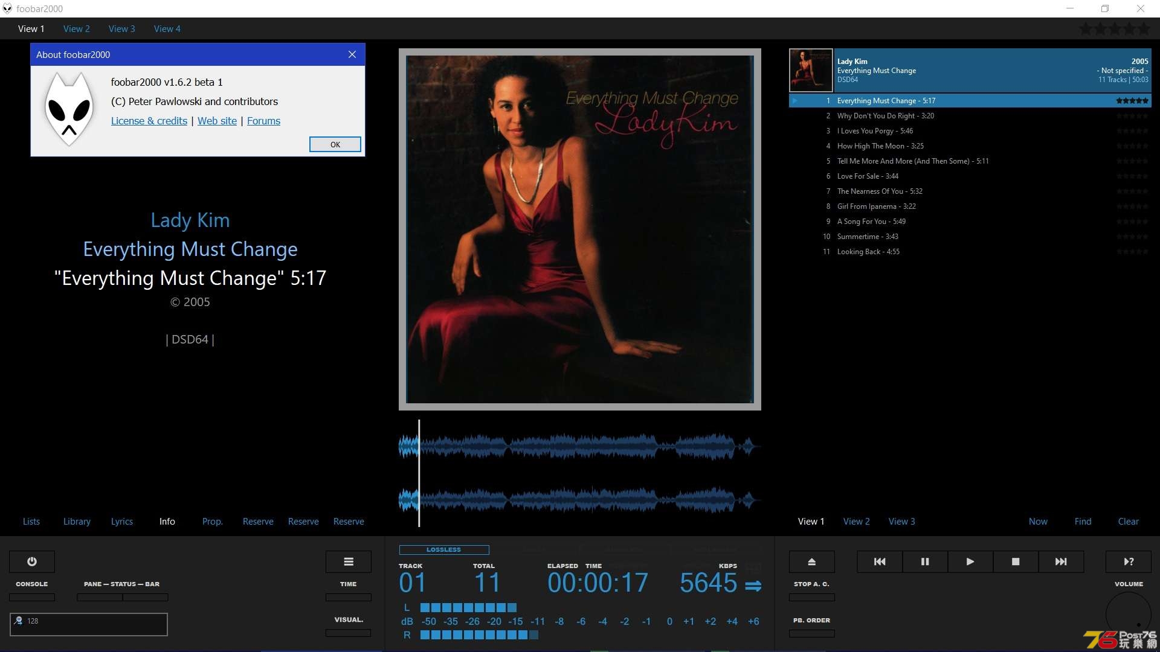Click the shuffle arrows icon beside 5645 kbps
1160x652 pixels.
[x=753, y=586]
